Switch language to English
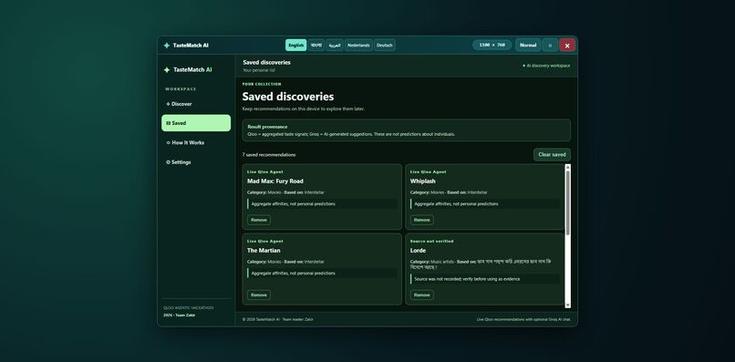Viewport: 735px width, 362px height. (295, 45)
